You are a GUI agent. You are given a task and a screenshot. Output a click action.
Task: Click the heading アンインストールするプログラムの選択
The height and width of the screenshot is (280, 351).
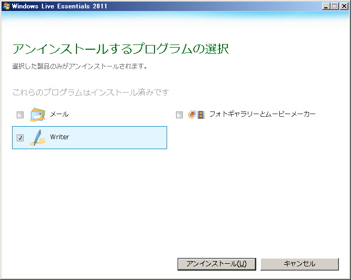point(120,49)
